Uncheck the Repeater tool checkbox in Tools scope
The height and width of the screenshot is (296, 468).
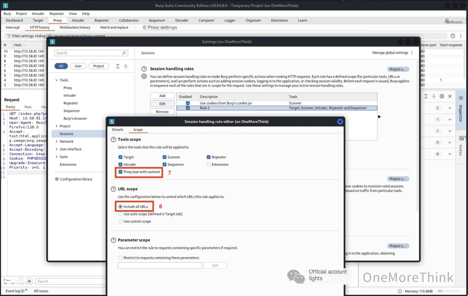(208, 157)
